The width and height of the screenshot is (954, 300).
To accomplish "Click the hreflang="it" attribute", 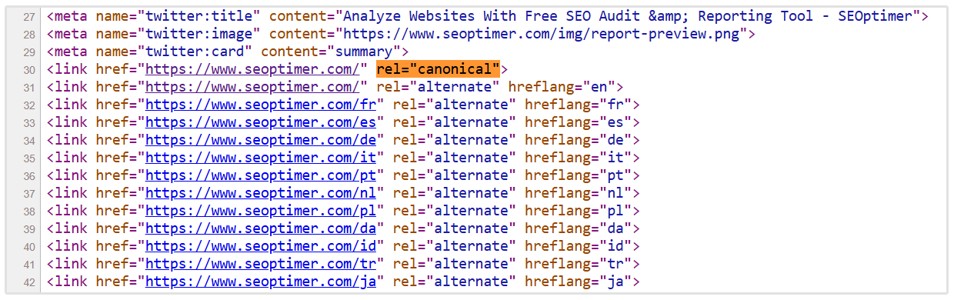I will pyautogui.click(x=578, y=157).
